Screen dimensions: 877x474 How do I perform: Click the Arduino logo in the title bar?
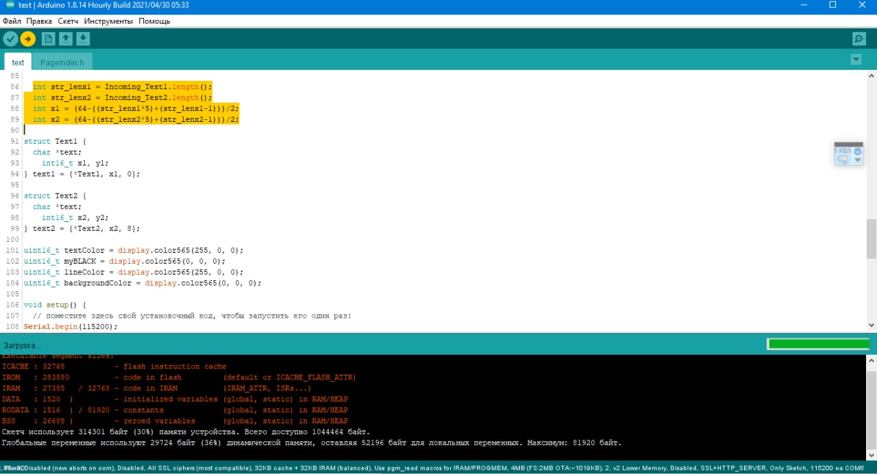click(10, 5)
